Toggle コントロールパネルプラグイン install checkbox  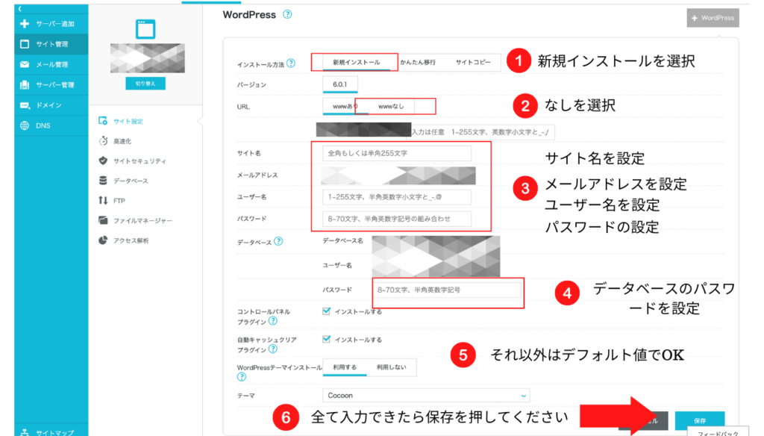326,311
